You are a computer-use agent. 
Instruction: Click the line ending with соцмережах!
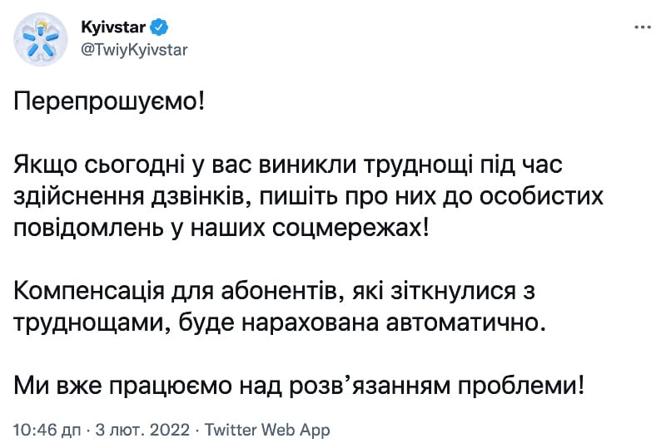pos(221,229)
